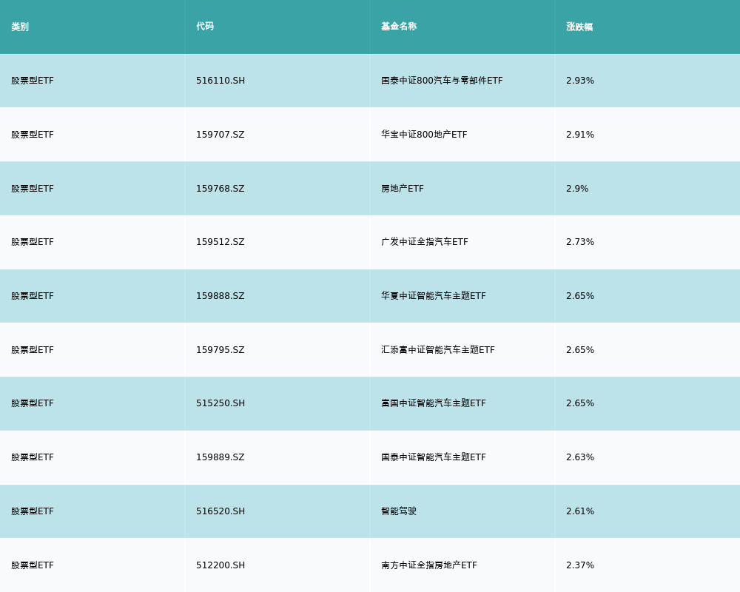
Task: Click the 2.65% value in the 159795.SZ row
Action: 580,350
